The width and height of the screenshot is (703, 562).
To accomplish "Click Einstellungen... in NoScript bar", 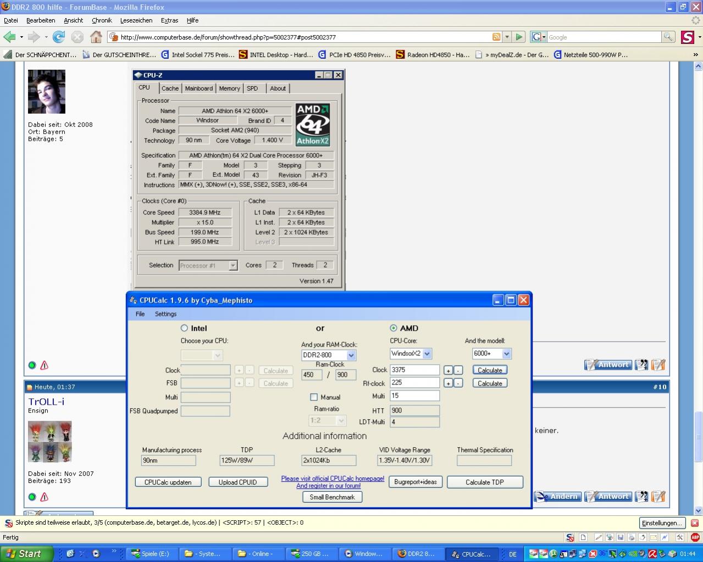I will 662,523.
